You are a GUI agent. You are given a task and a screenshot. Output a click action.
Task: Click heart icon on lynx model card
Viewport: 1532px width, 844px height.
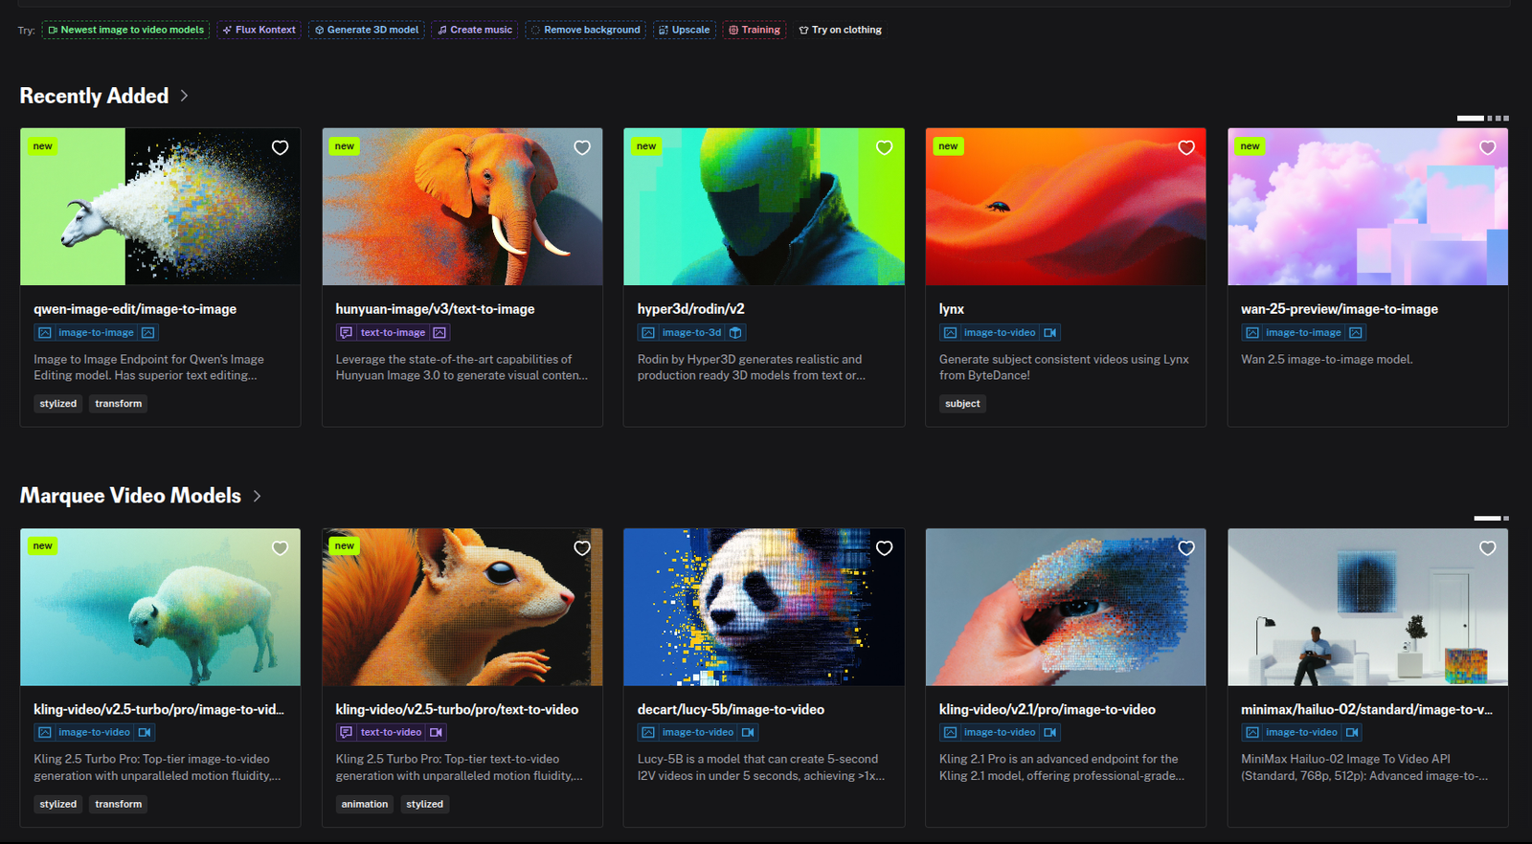click(1186, 147)
